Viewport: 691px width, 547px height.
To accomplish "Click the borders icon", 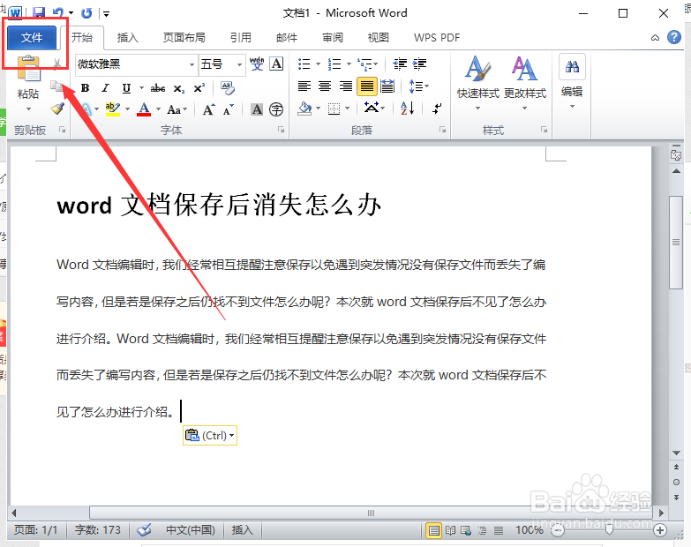I will (334, 109).
